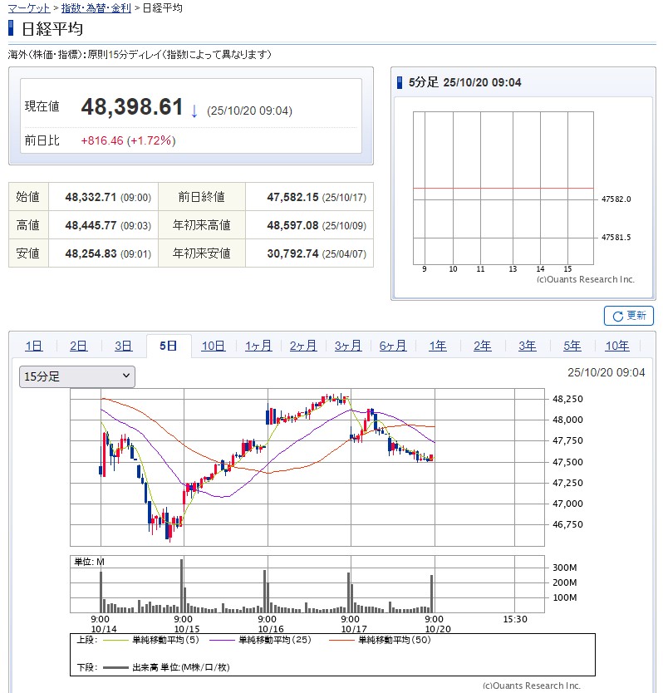Switch chart to 6ヶ月 tab
The image size is (663, 693).
pyautogui.click(x=393, y=346)
